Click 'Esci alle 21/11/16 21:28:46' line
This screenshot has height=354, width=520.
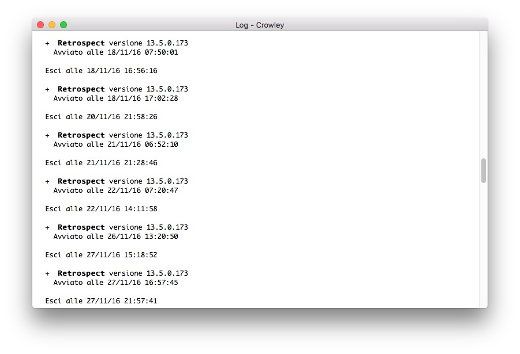[101, 163]
